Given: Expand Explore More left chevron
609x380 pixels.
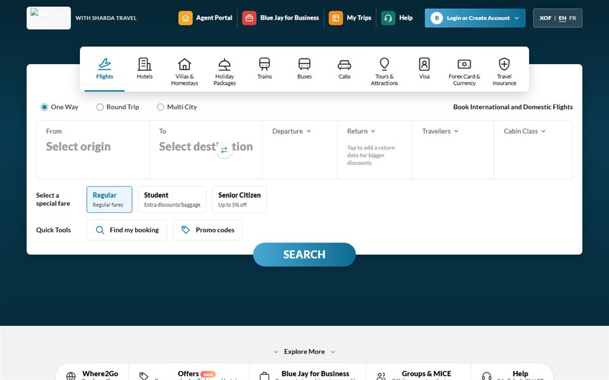Looking at the screenshot, I should 276,352.
